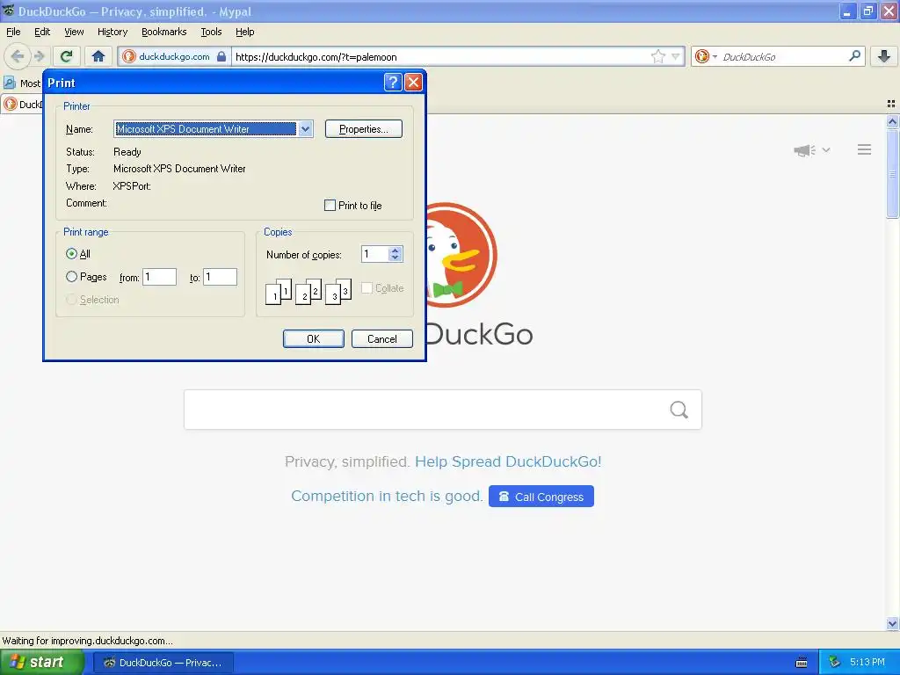Click the DuckDuckGo site identity icon
This screenshot has width=900, height=675.
pyautogui.click(x=129, y=56)
